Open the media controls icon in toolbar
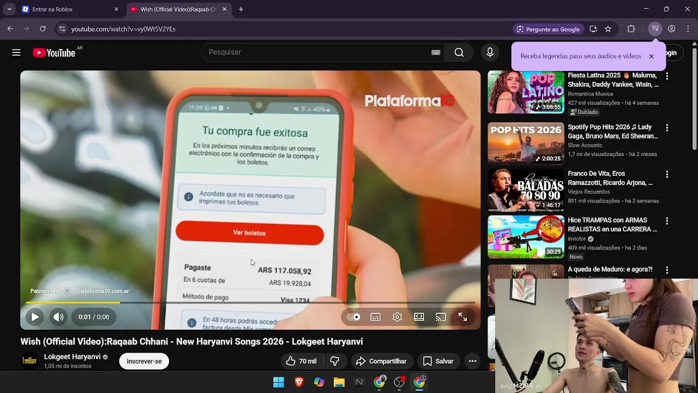 (655, 29)
